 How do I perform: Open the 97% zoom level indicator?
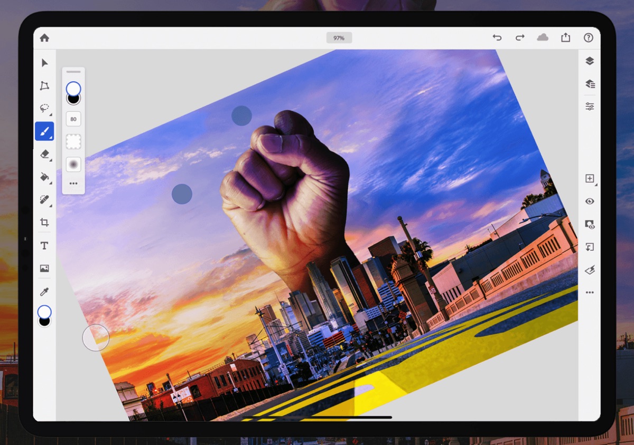339,38
